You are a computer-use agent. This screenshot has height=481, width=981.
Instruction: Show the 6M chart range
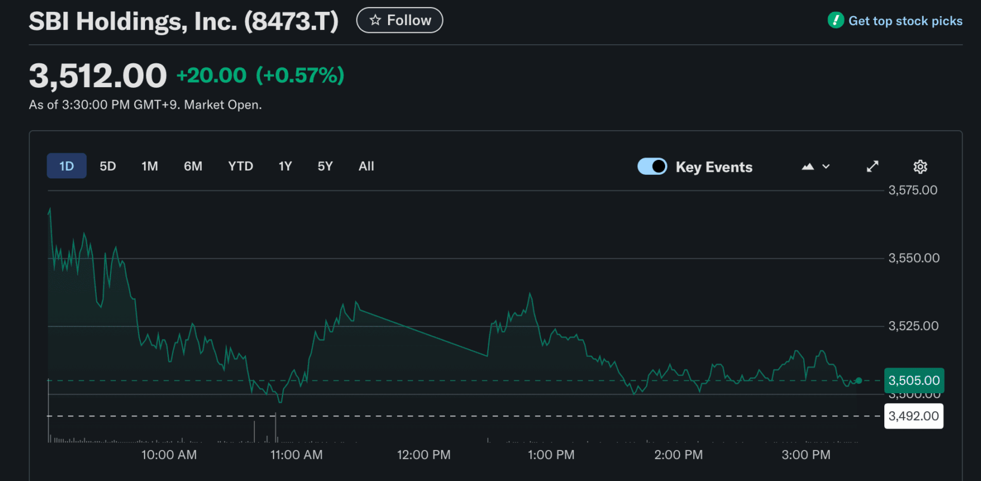pyautogui.click(x=193, y=166)
